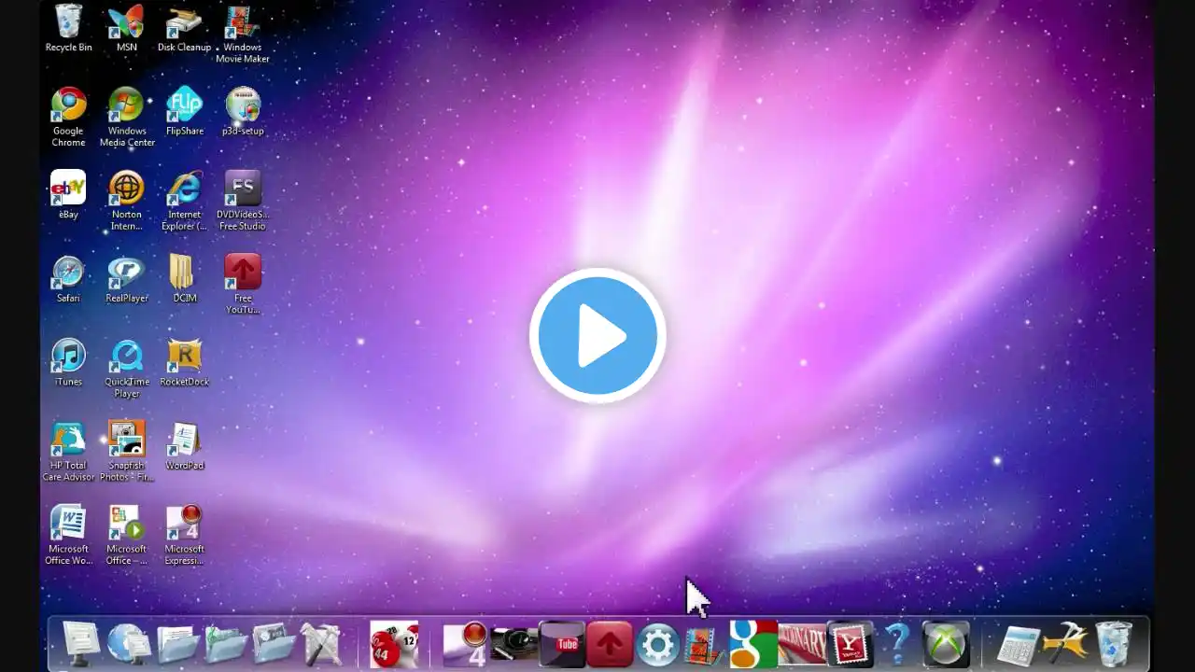Open the iTunes desktop icon

click(x=68, y=362)
